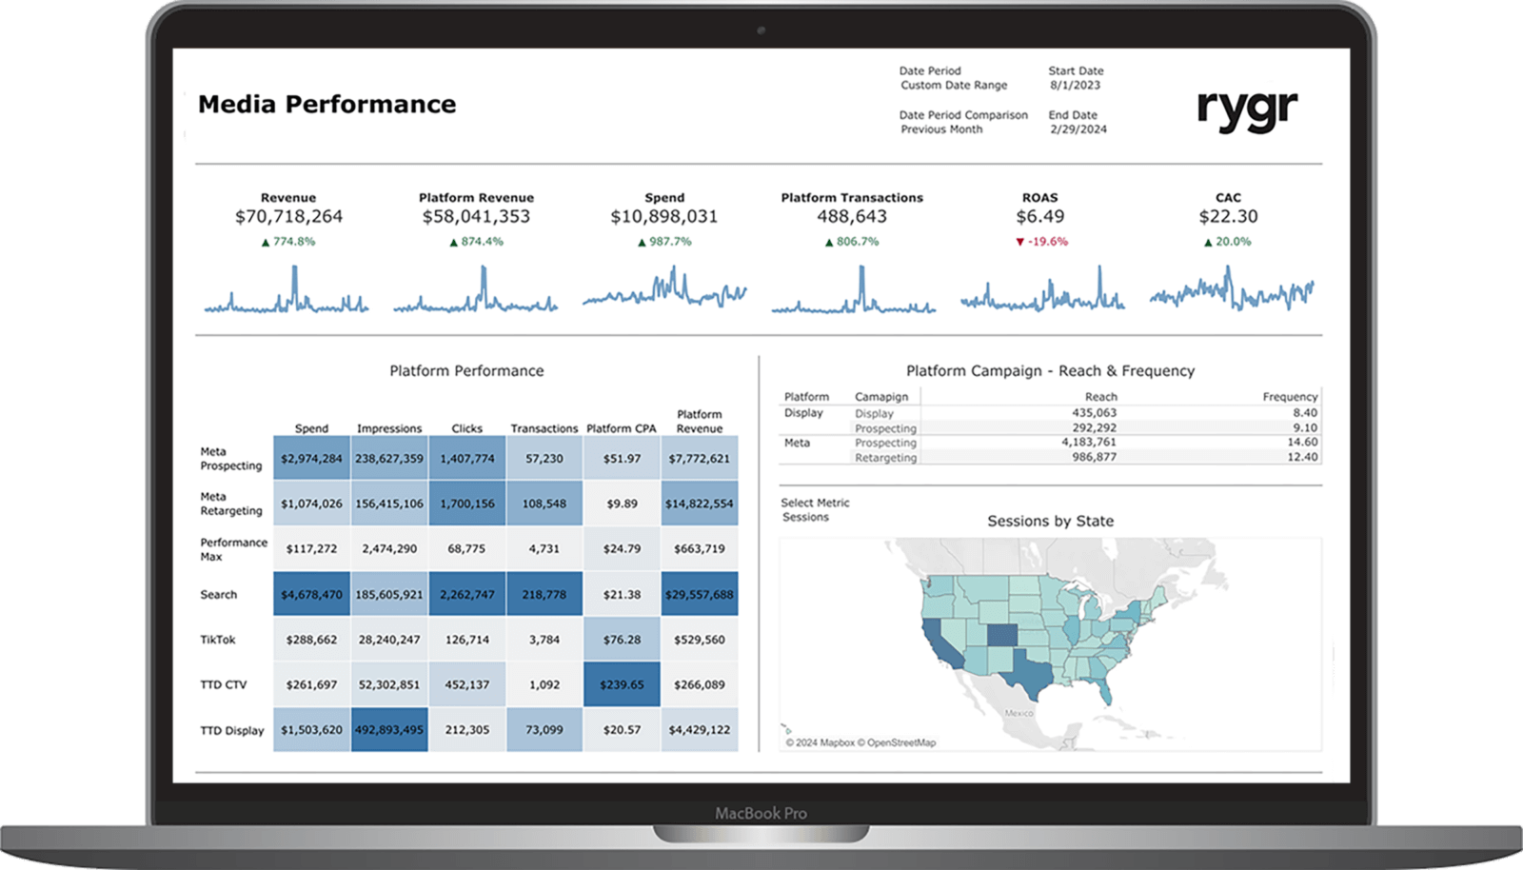Click the Transactions column header
1523x870 pixels.
(x=544, y=428)
